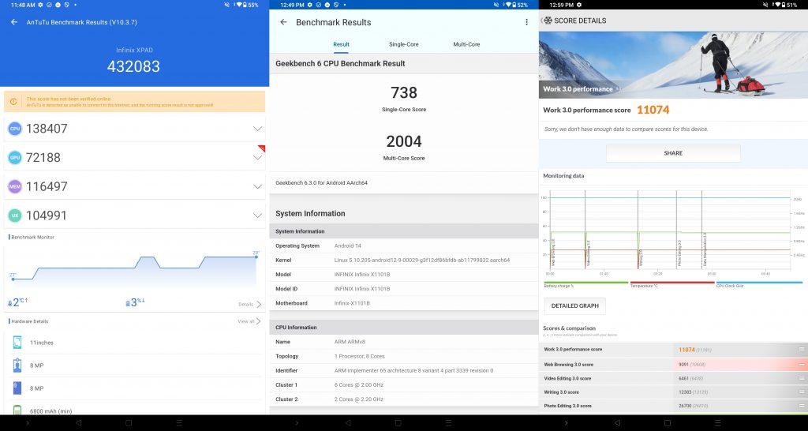Tap equals icon on Work 3.0 performance row
Screen dimensions: 808x431
pos(802,350)
